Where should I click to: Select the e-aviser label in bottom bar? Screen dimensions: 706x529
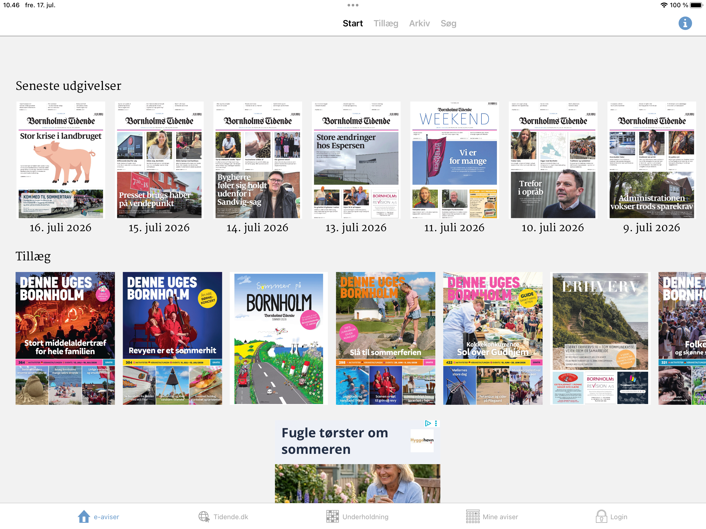click(106, 517)
